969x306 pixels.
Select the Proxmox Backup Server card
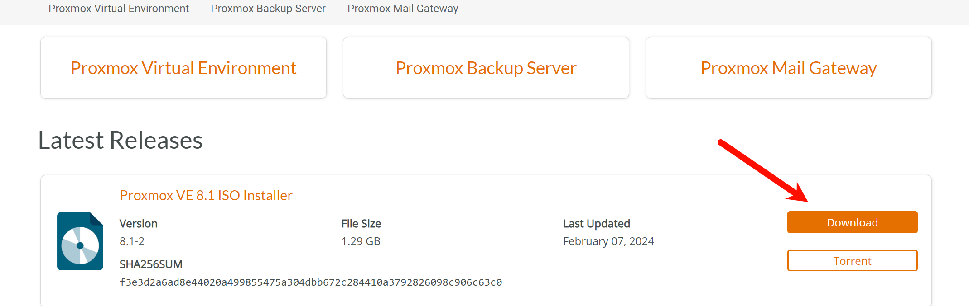point(486,68)
